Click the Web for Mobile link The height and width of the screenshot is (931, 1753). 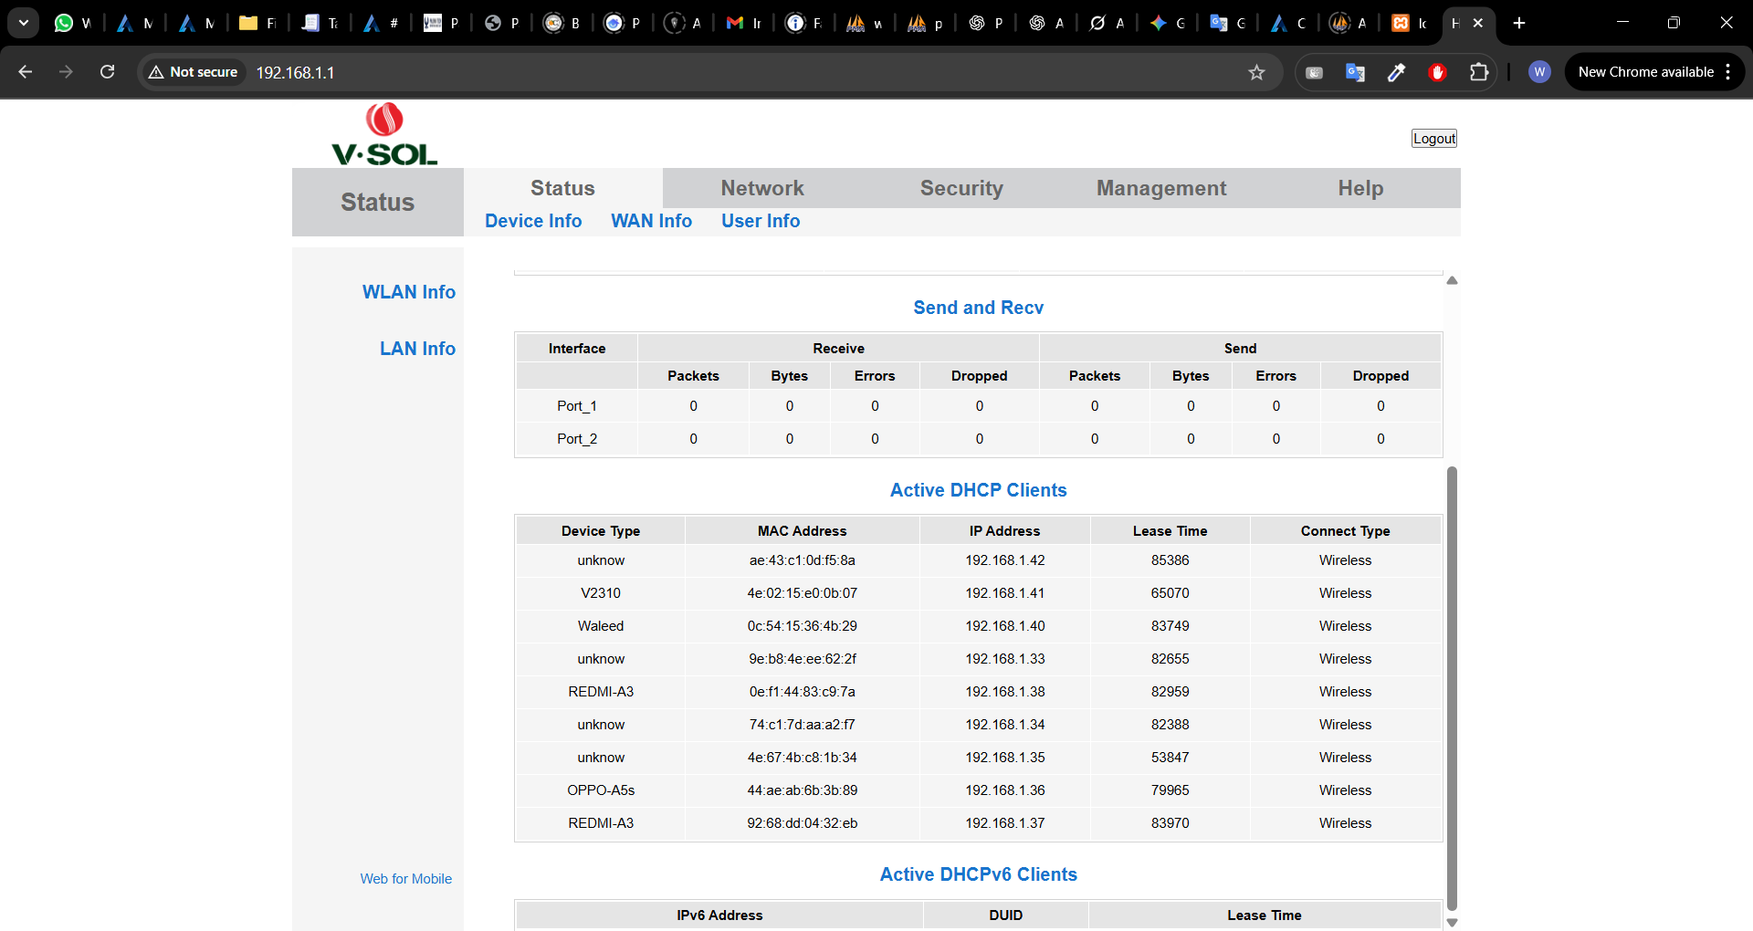pos(405,879)
